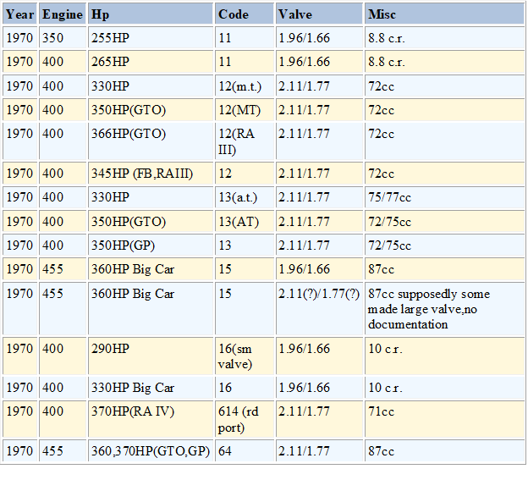
Task: Click the 64 code cell
Action: (245, 450)
